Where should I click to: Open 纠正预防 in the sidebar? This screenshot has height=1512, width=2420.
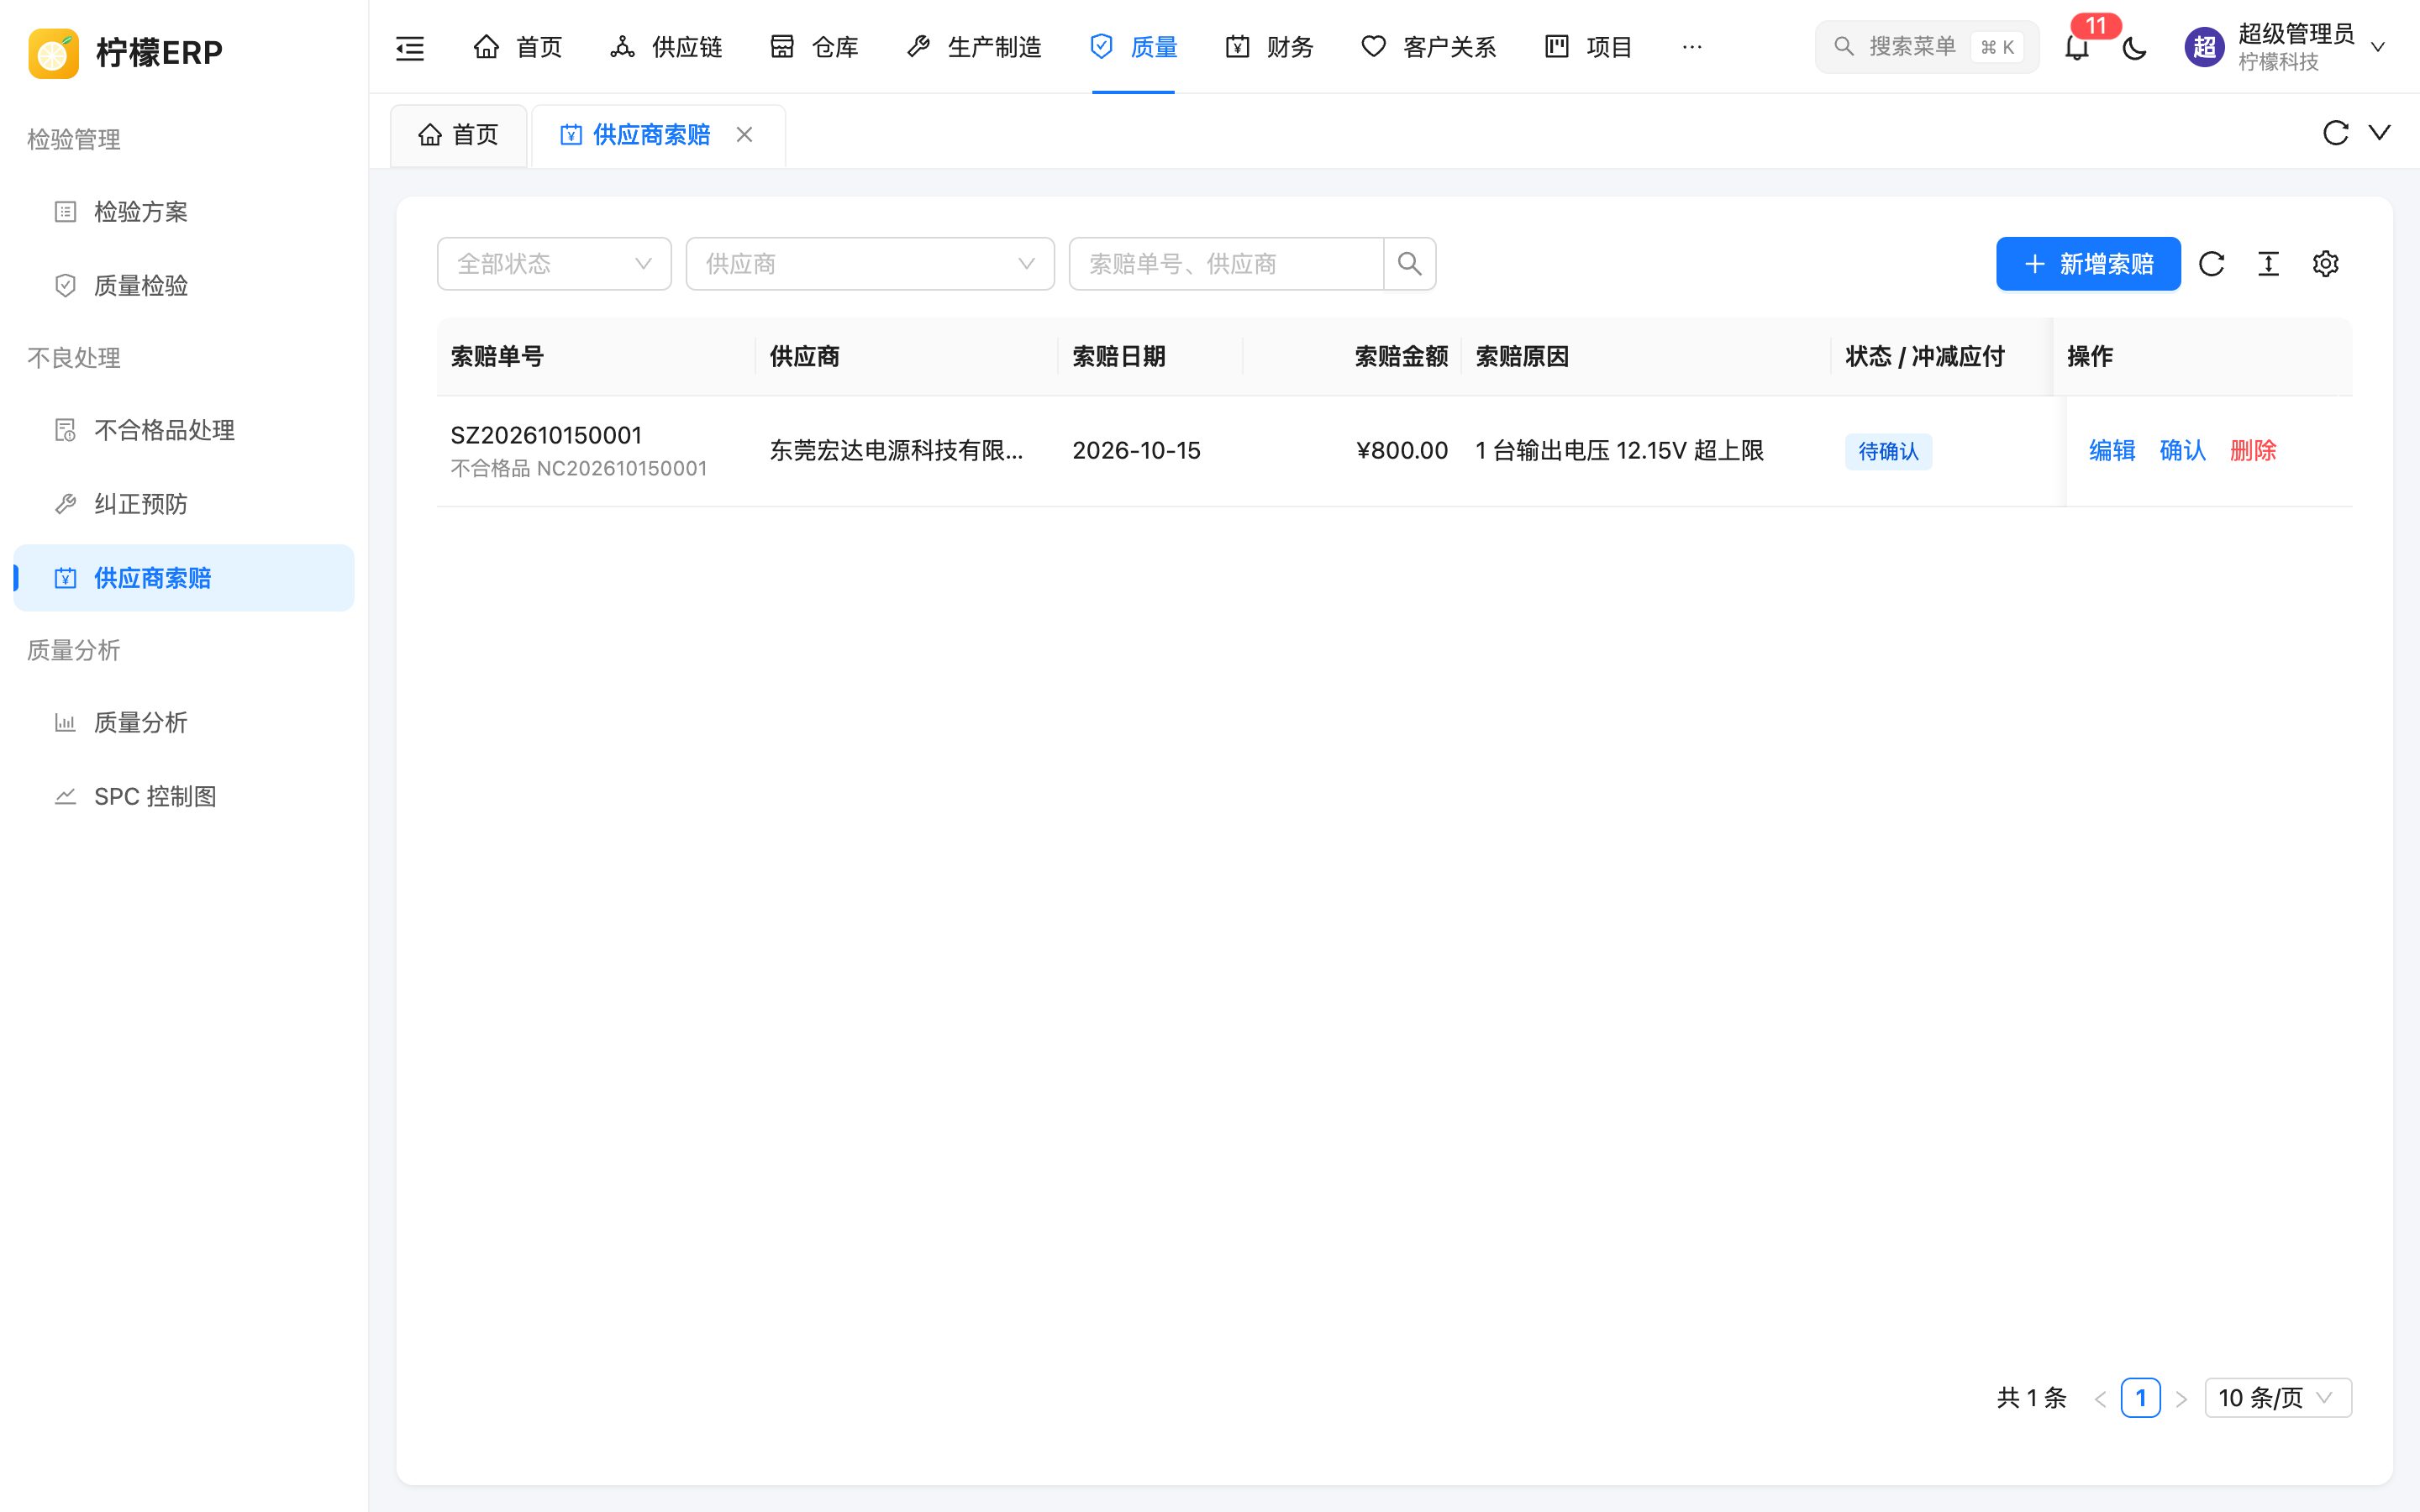pos(184,504)
